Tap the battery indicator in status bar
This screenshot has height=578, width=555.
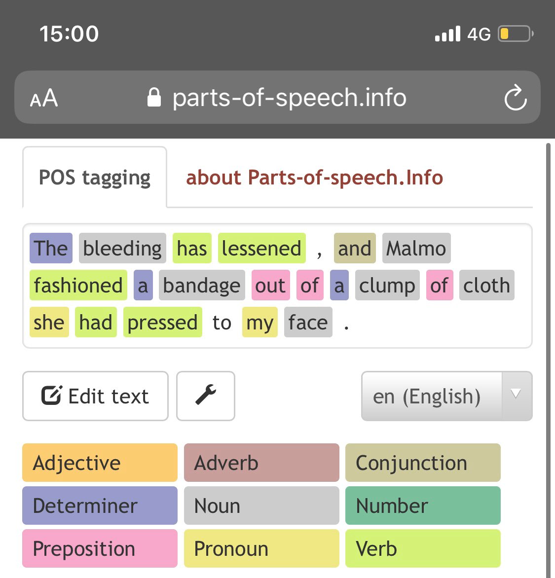pyautogui.click(x=516, y=34)
